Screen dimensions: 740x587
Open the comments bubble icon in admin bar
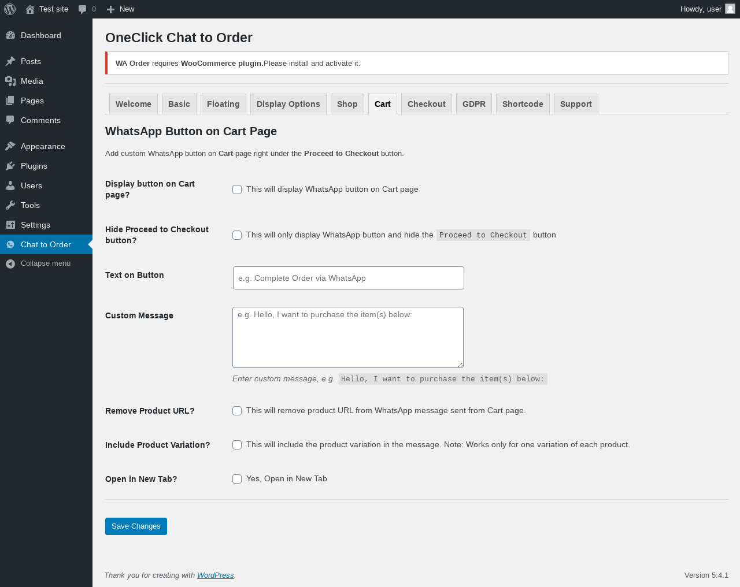(x=83, y=9)
